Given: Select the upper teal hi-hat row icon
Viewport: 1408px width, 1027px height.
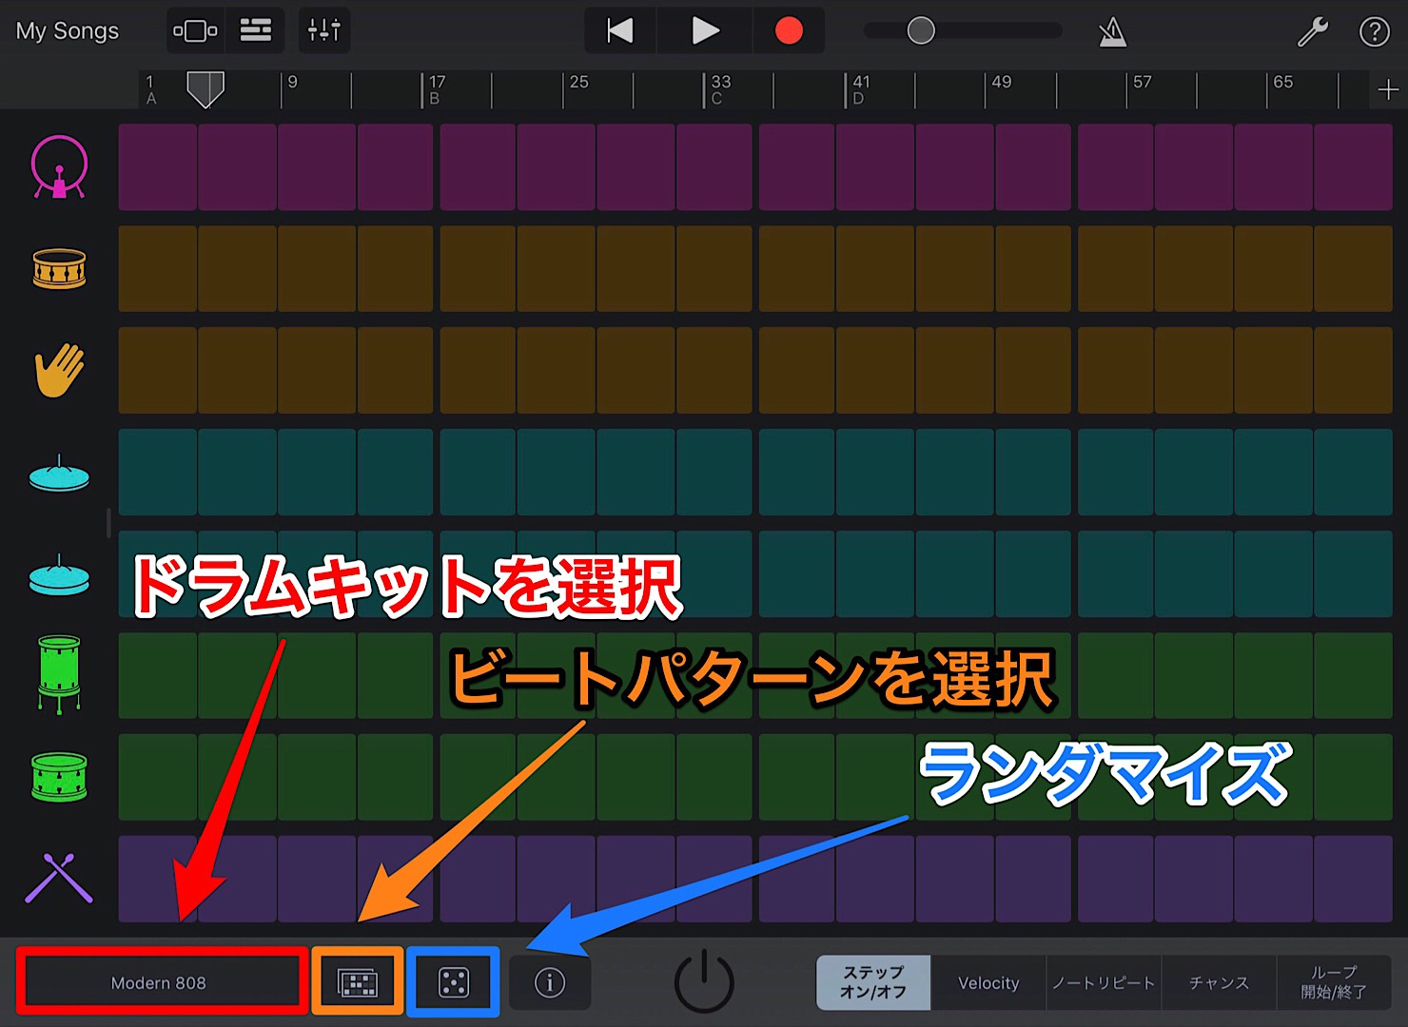Looking at the screenshot, I should click(59, 473).
